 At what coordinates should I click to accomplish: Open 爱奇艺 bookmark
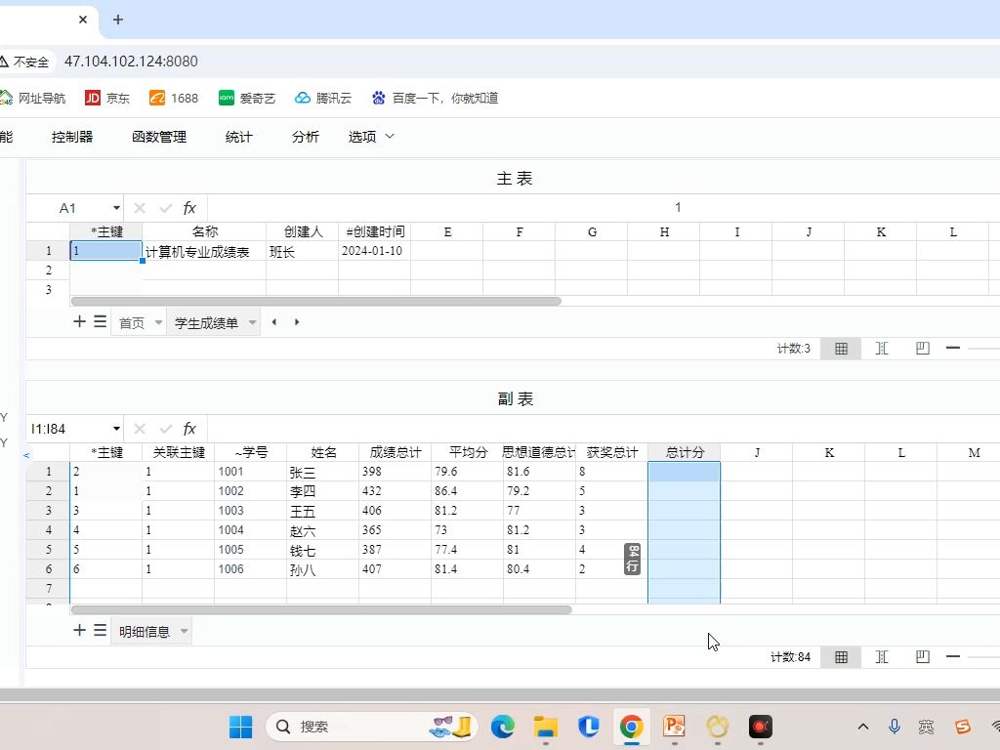coord(247,98)
